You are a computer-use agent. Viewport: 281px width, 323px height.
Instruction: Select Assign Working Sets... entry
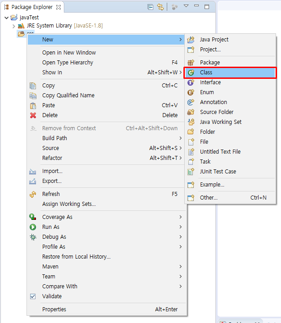point(107,204)
